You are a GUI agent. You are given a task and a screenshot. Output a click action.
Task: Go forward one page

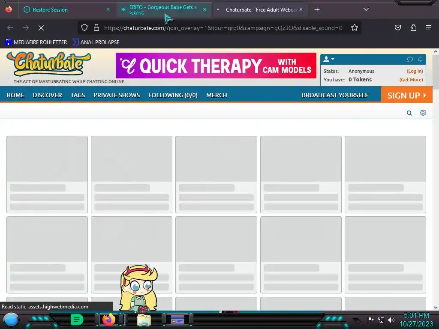26,28
